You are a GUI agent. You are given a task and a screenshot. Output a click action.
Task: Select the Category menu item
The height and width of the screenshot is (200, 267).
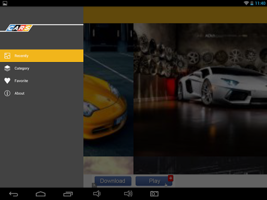42,68
